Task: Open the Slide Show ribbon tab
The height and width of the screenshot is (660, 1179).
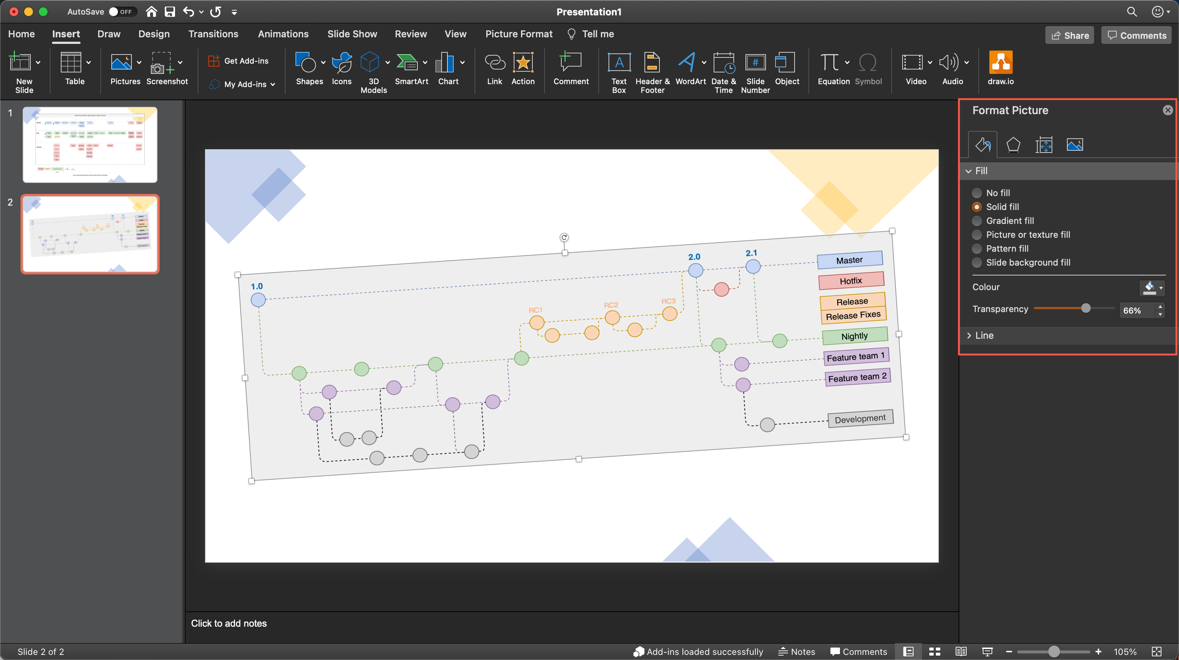Action: coord(352,34)
